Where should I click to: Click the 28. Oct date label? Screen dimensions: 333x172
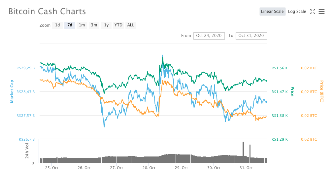[x=149, y=168]
